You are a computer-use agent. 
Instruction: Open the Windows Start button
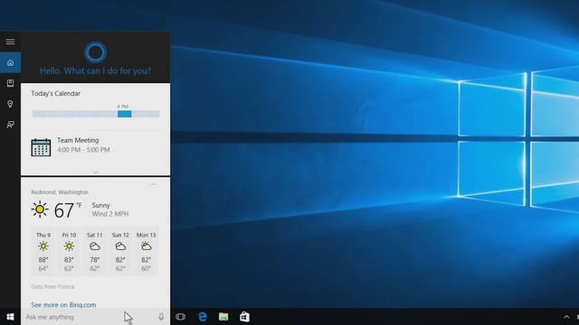pyautogui.click(x=10, y=317)
